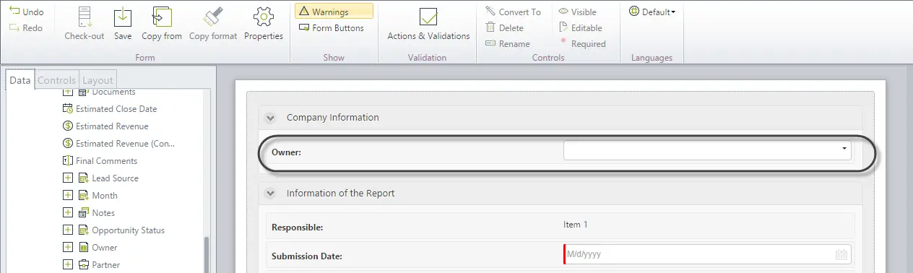Image resolution: width=913 pixels, height=273 pixels.
Task: Expand the Documents tree node
Action: (x=68, y=92)
